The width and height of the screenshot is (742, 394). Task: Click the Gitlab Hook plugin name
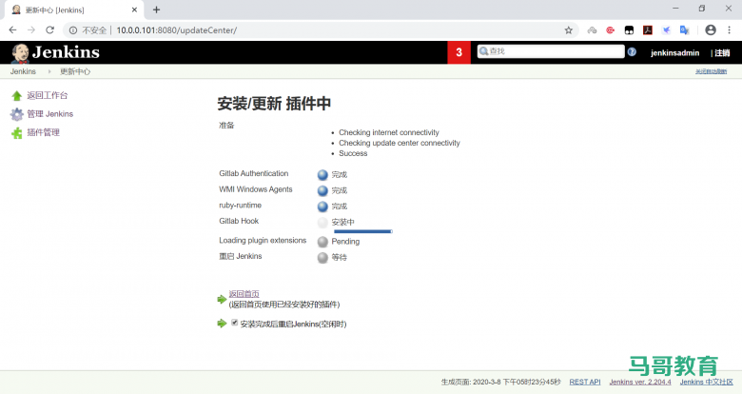click(239, 221)
